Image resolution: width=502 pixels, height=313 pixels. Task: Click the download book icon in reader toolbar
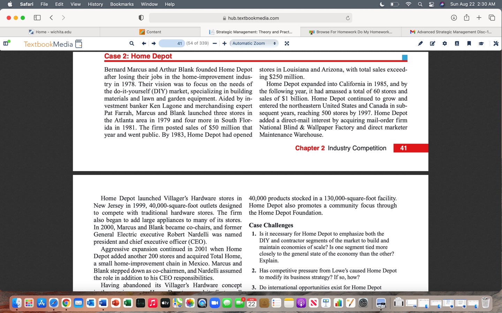(x=457, y=43)
